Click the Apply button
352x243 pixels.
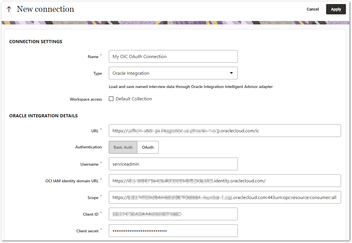click(x=336, y=9)
